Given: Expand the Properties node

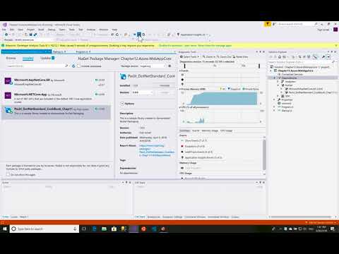Looking at the screenshot, I should click(x=274, y=99).
